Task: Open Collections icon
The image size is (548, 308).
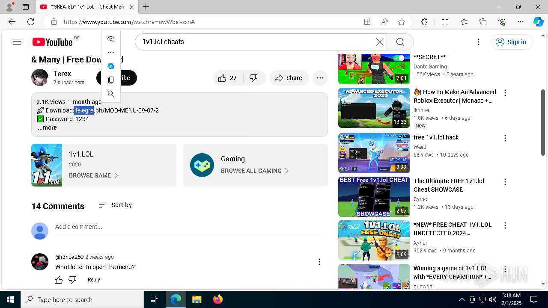Action: [483, 22]
